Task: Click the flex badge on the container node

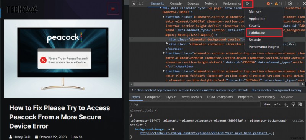Action: coord(291,44)
